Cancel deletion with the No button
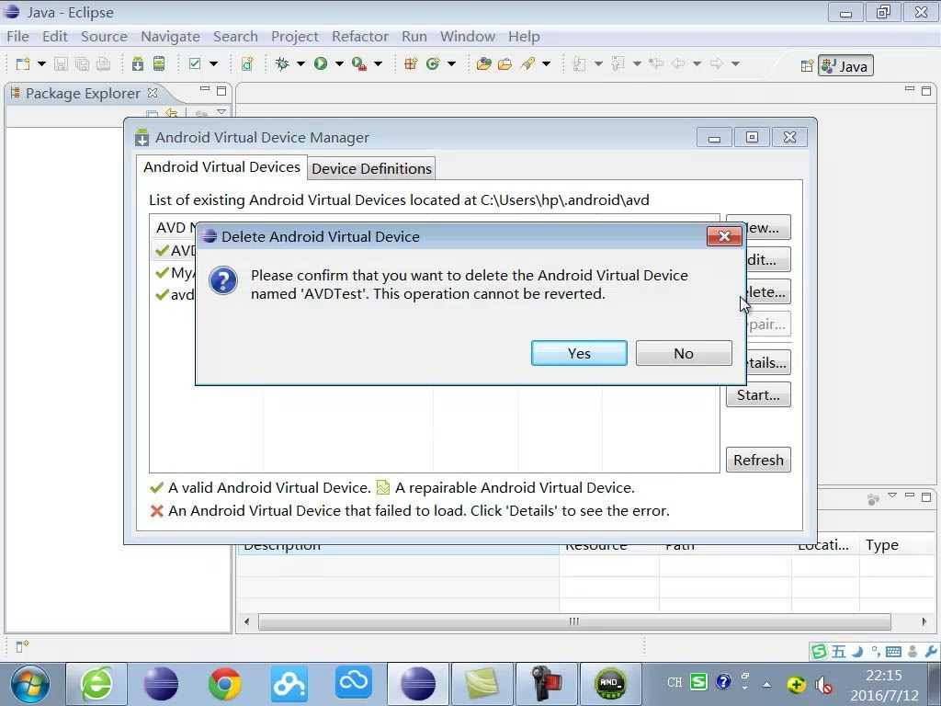 684,353
